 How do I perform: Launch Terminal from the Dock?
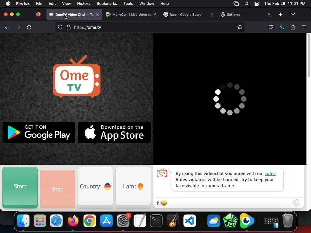pyautogui.click(x=156, y=221)
